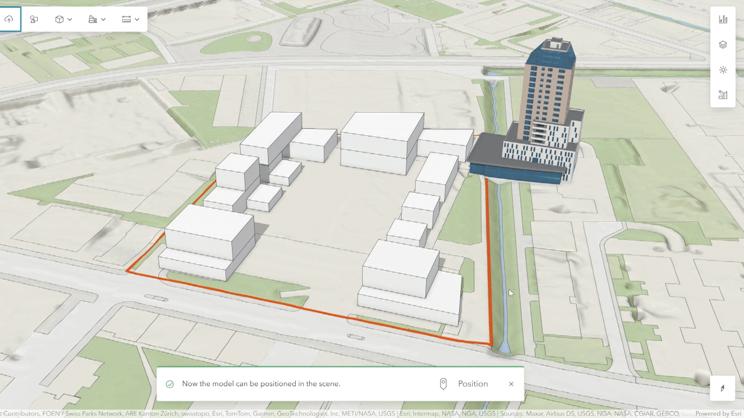744x418 pixels.
Task: Select the shapes drawing tool icon
Action: click(x=34, y=19)
